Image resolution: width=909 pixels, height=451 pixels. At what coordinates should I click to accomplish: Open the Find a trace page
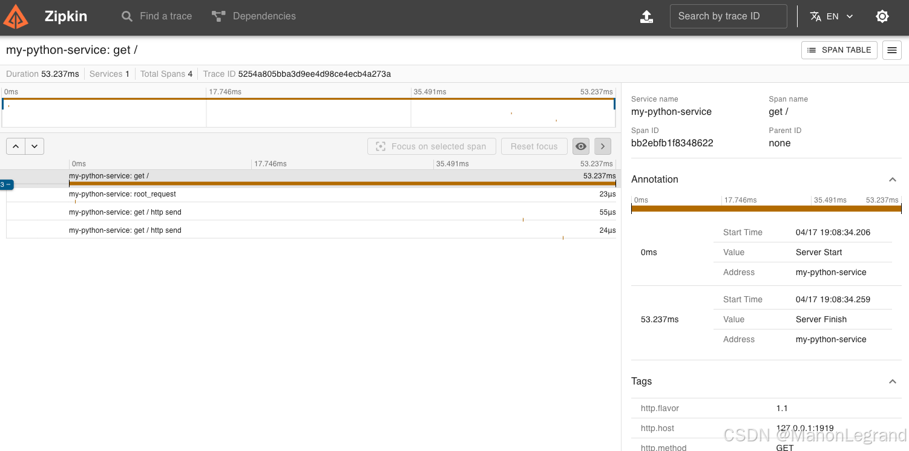pos(157,16)
